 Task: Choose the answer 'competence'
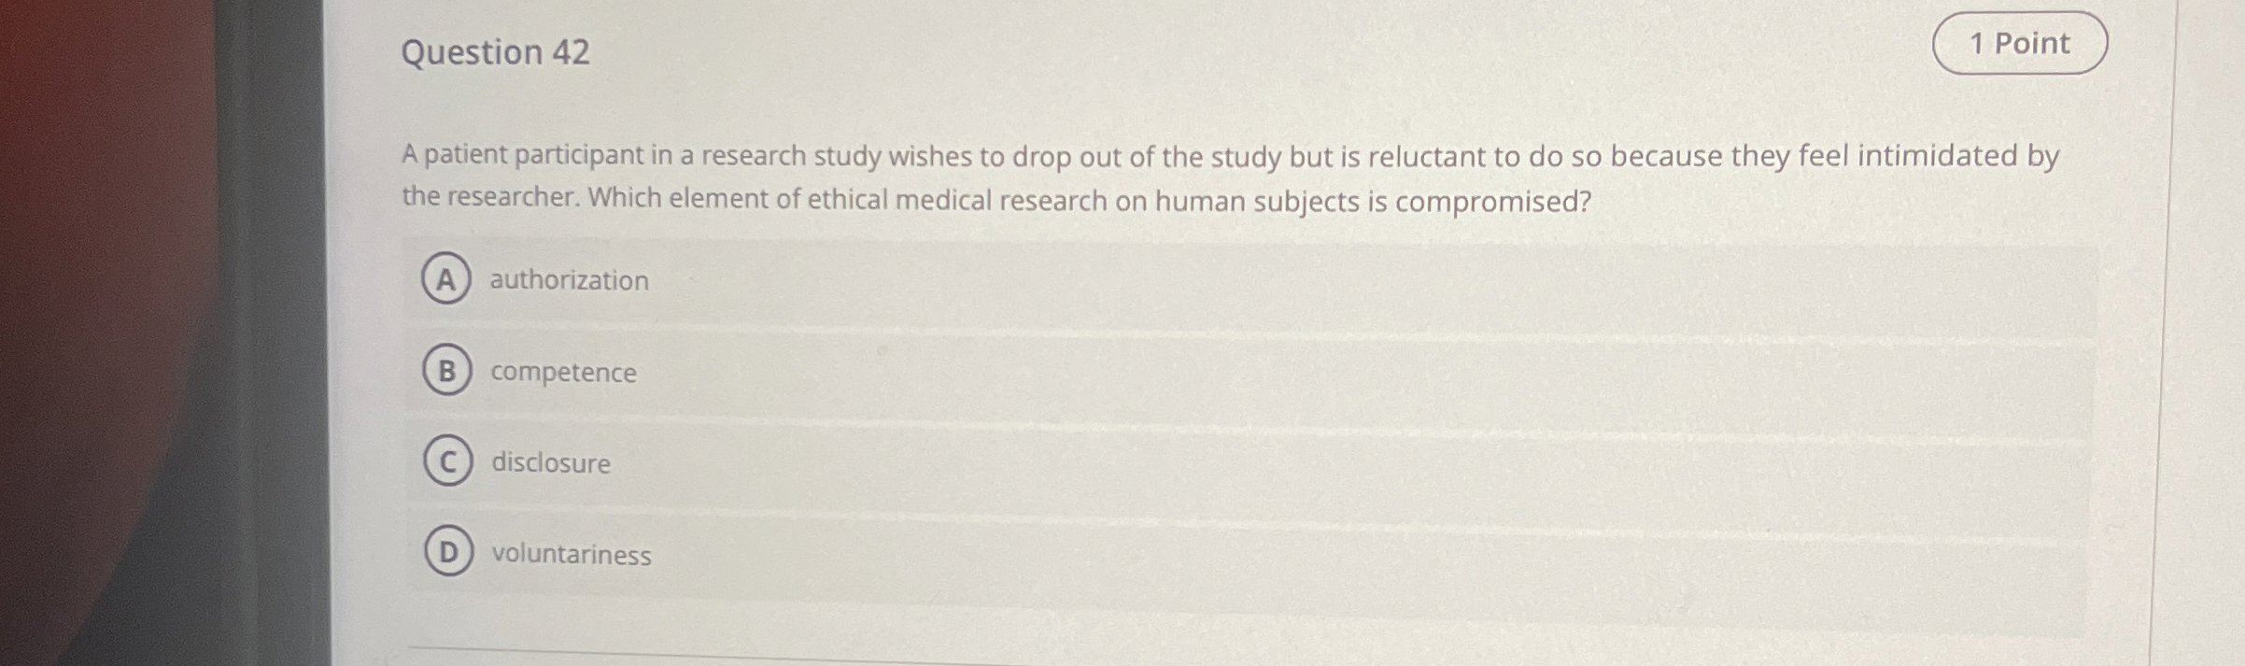tap(563, 372)
